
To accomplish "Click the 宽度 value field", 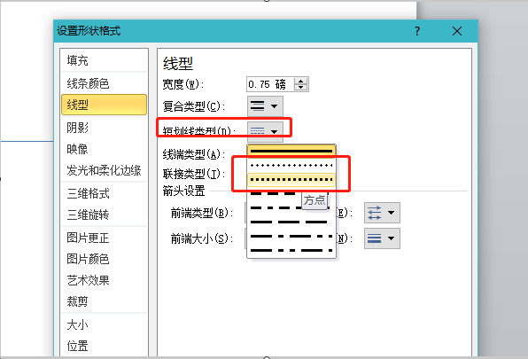I will (x=270, y=84).
